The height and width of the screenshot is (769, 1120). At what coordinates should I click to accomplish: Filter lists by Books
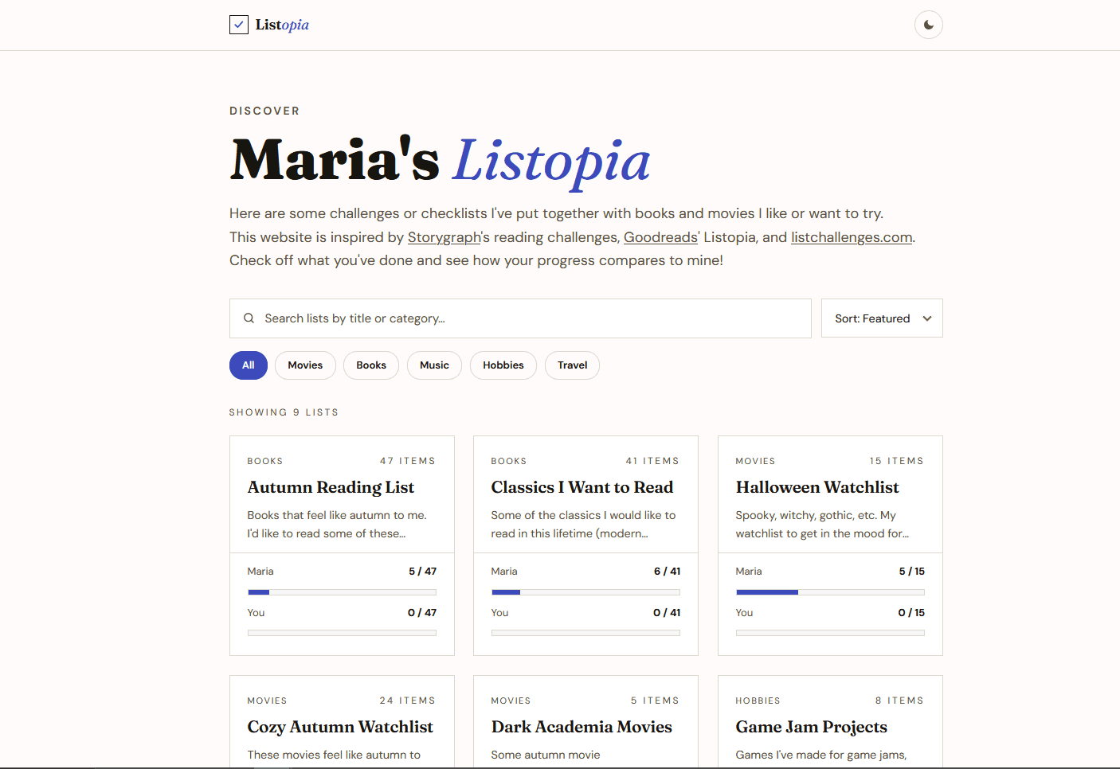(371, 365)
